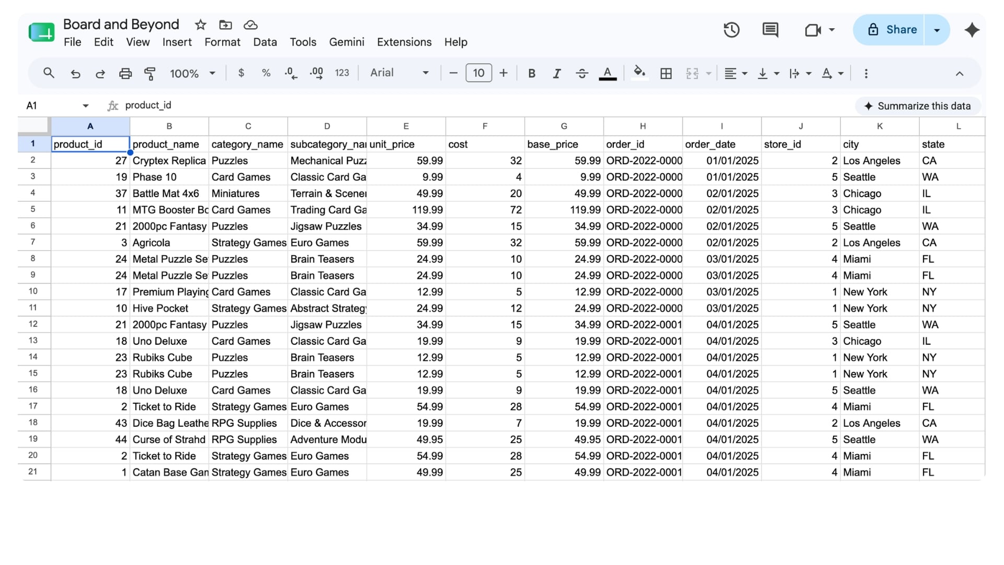Select the order_date header cell
This screenshot has height=565, width=1004.
[722, 144]
